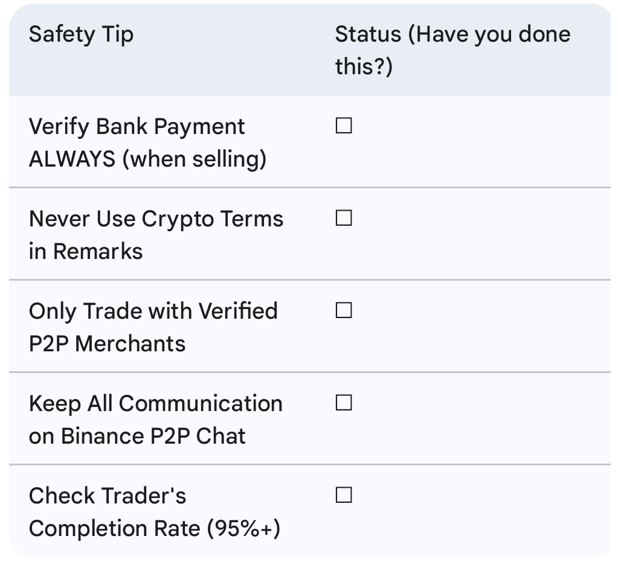Select the "Never Use Crypto Terms" line

(x=156, y=219)
